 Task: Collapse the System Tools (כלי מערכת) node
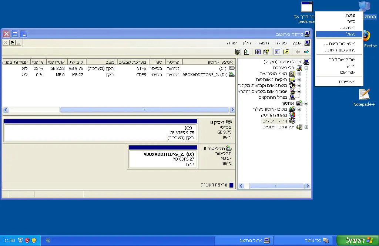306,68
